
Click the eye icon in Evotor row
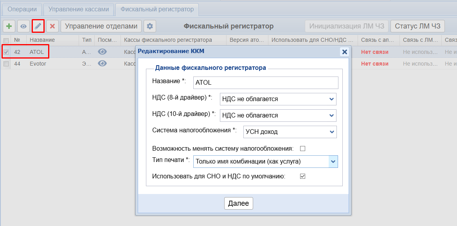(102, 64)
